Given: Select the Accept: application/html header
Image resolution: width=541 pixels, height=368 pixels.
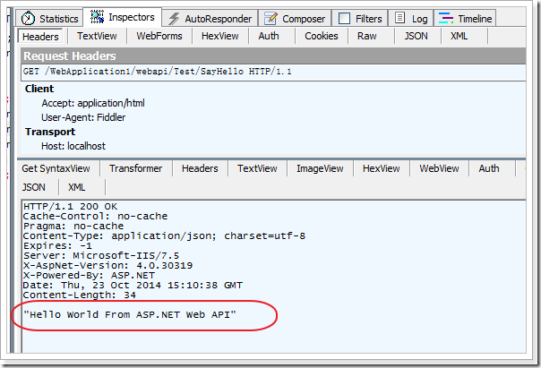Looking at the screenshot, I should [x=93, y=103].
